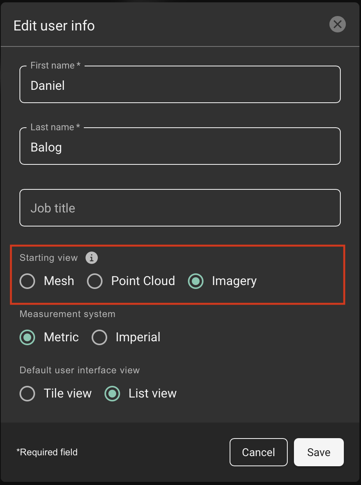Click into the empty Job title field
Image resolution: width=361 pixels, height=485 pixels.
coord(180,208)
